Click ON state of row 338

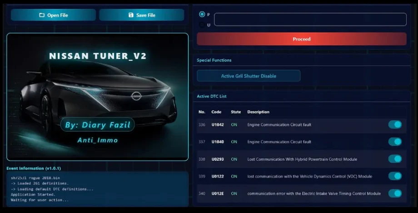(x=234, y=159)
